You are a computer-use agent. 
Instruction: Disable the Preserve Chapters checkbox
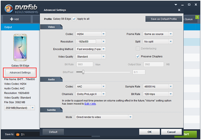tap(138, 57)
